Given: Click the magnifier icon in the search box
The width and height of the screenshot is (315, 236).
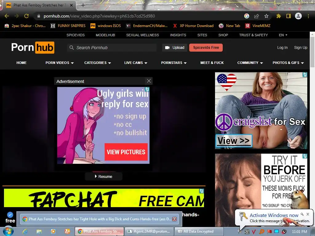Looking at the screenshot, I should (71, 48).
